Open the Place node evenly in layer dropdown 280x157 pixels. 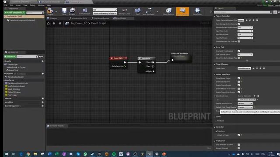pyautogui.click(x=105, y=14)
